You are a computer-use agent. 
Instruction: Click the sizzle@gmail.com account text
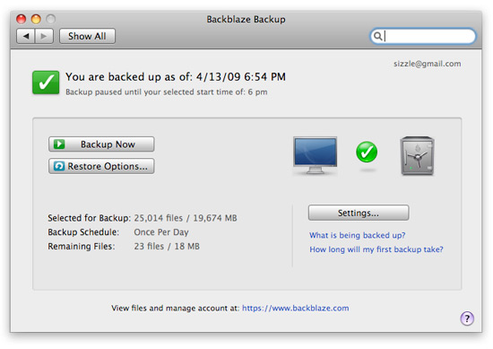tap(428, 64)
